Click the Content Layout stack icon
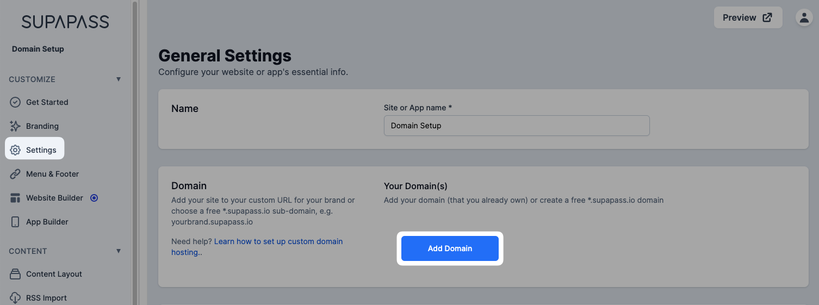819x305 pixels. [15, 274]
